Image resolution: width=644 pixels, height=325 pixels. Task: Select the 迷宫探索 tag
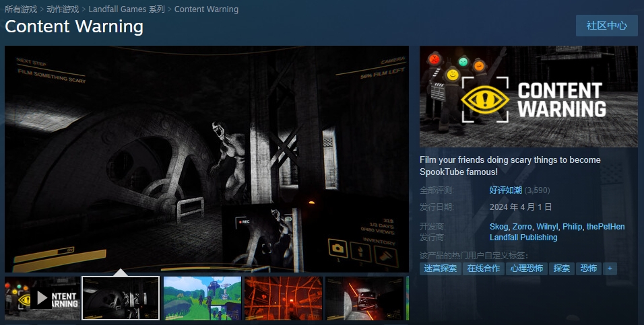(441, 268)
